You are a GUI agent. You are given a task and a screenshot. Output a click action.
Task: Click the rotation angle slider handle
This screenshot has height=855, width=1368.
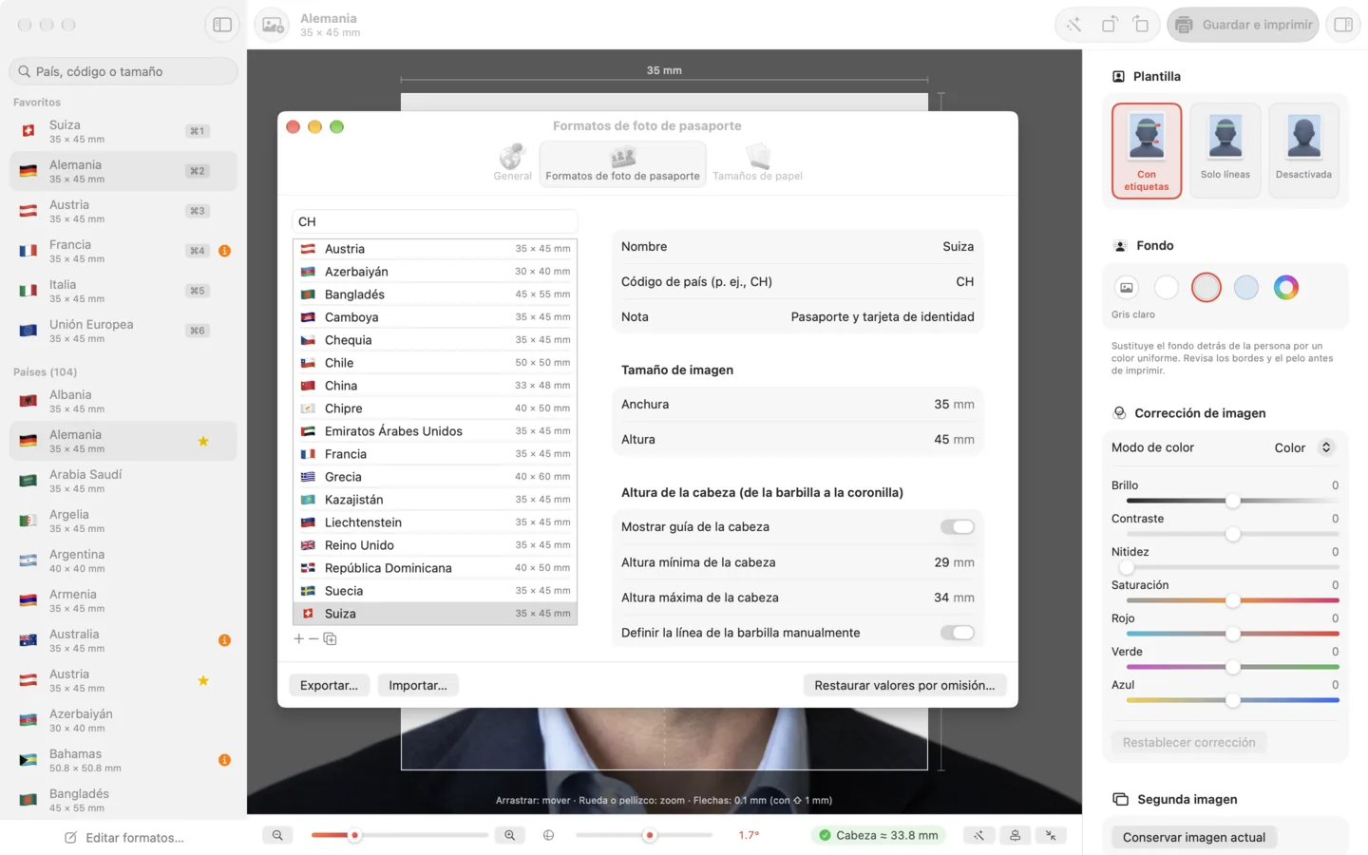tap(649, 835)
